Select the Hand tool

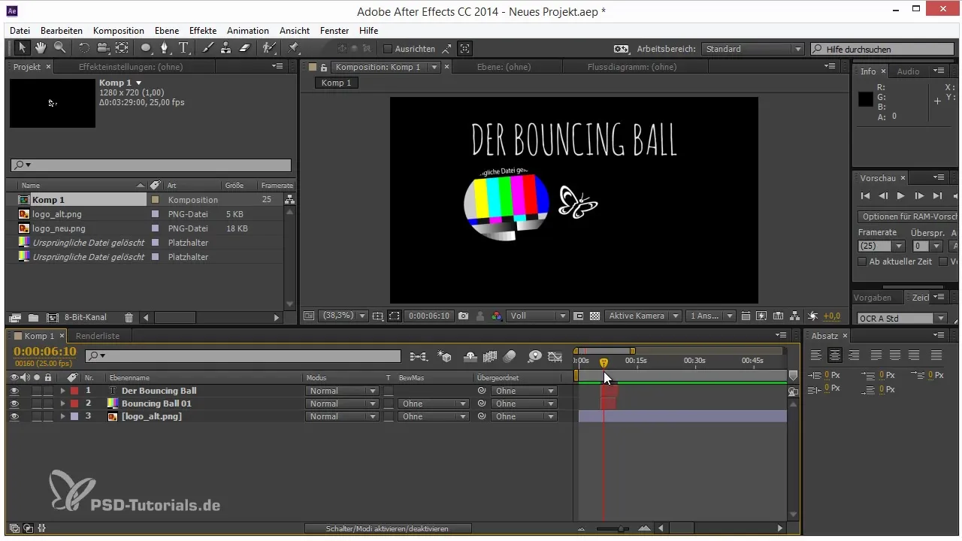(x=40, y=48)
